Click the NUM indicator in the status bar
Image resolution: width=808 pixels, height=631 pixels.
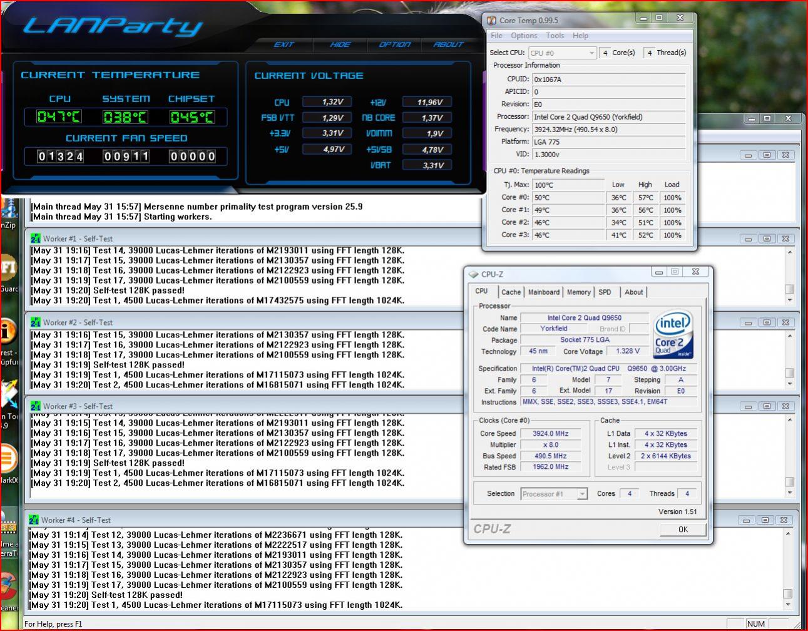coord(755,623)
